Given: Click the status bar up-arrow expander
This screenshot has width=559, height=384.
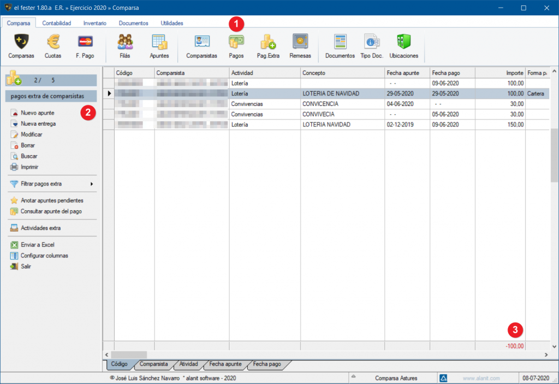Looking at the screenshot, I should point(353,377).
